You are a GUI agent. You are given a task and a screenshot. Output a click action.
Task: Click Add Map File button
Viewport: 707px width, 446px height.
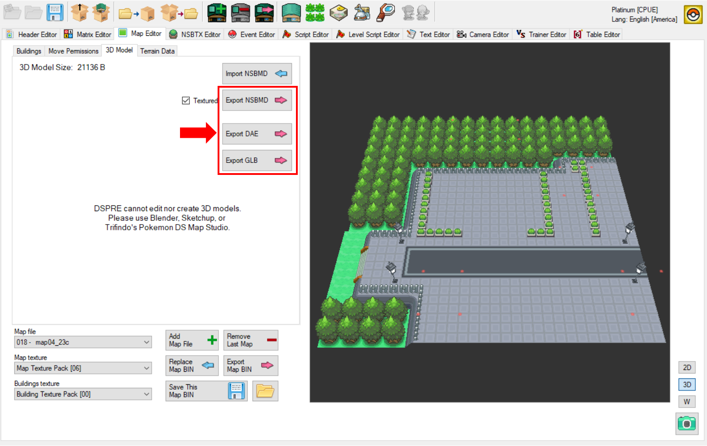coord(192,340)
